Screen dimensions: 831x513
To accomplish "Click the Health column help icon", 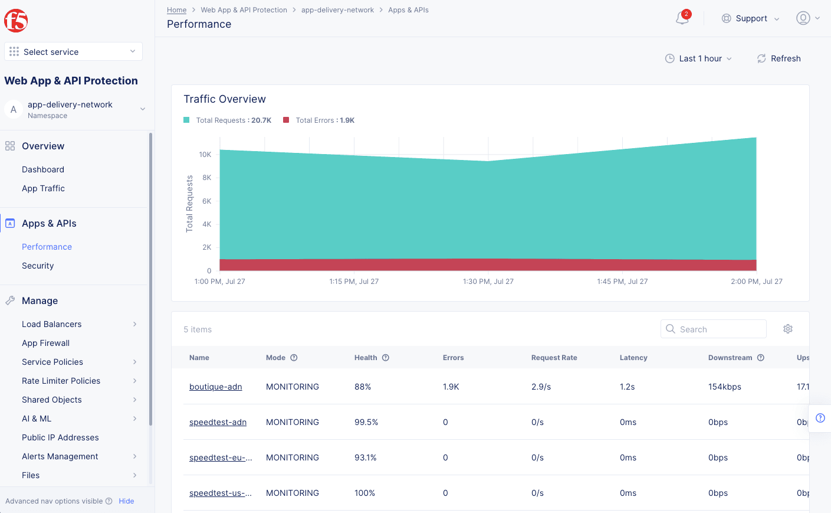I will pos(386,358).
